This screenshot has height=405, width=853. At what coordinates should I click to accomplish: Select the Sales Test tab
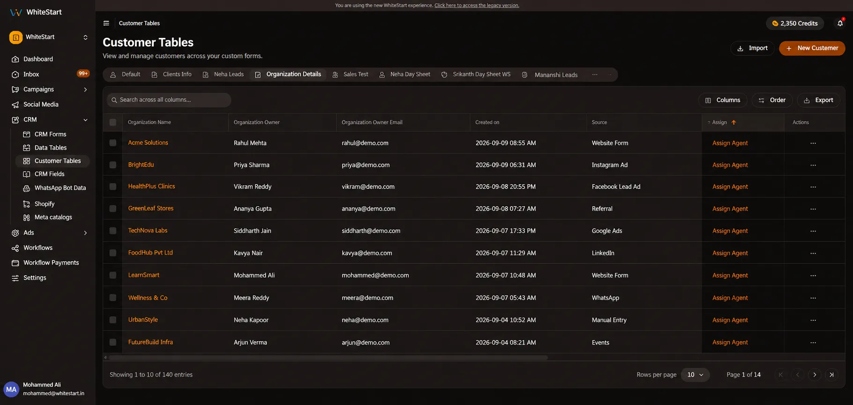(x=350, y=75)
